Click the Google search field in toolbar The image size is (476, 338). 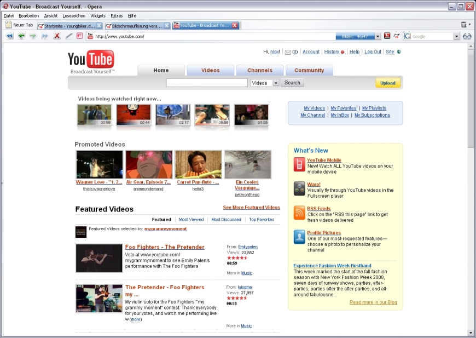[432, 37]
